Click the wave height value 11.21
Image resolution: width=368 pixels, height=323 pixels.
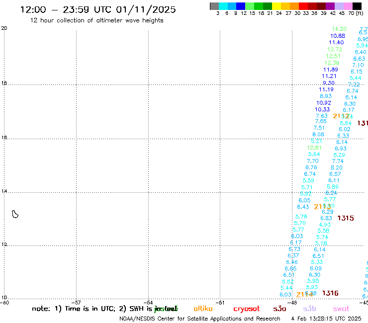point(329,76)
